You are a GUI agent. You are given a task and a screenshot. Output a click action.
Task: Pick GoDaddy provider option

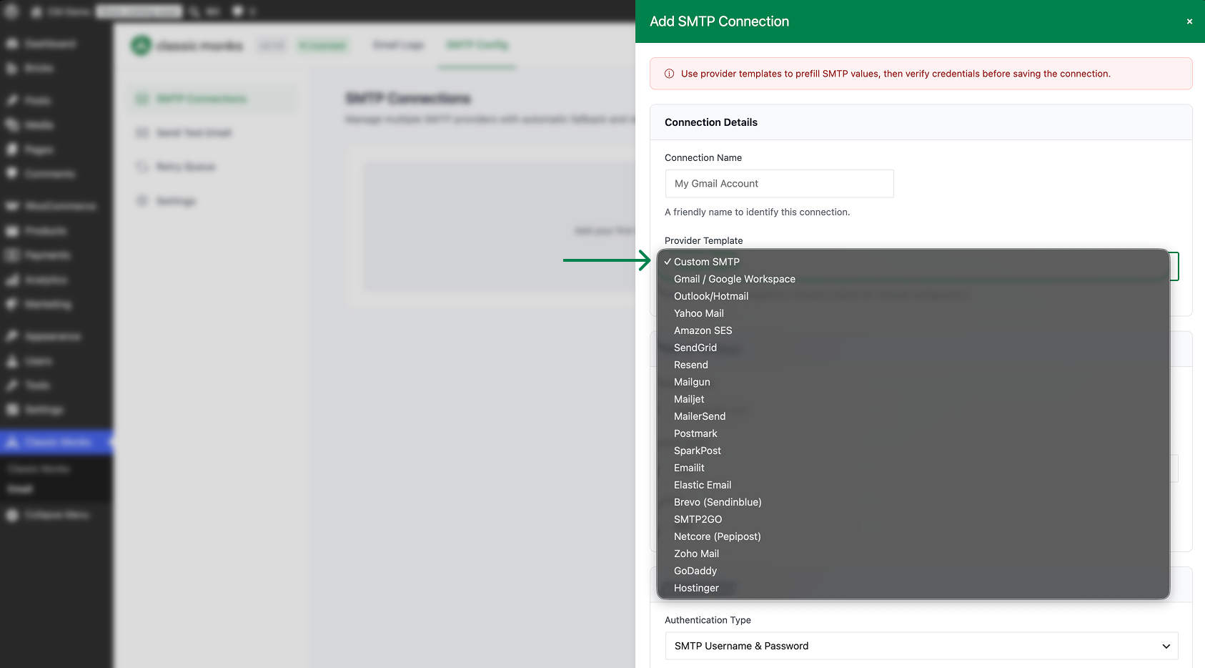pos(913,571)
